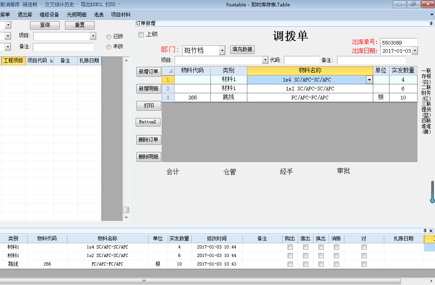
Task: Click the ribbon options arrow at top right
Action: point(432,14)
